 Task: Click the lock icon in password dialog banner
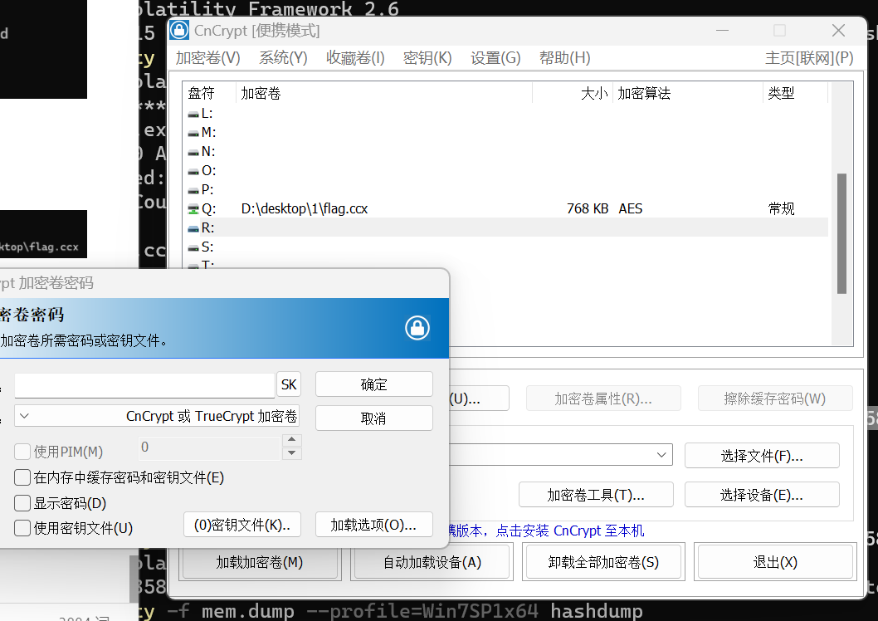pyautogui.click(x=417, y=328)
